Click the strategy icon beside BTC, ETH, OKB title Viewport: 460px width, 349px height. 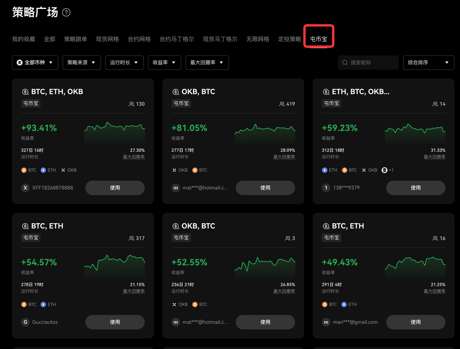[25, 92]
